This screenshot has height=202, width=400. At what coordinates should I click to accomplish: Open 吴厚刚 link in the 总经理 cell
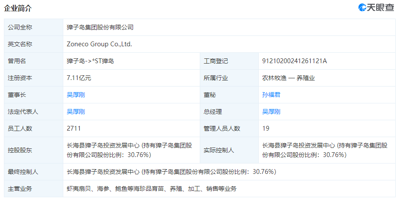[x=271, y=112]
